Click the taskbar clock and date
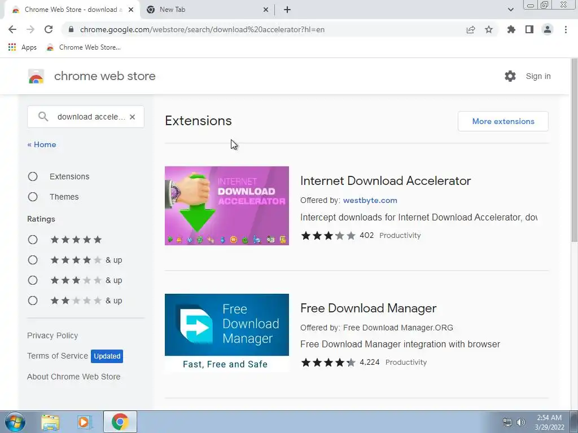Image resolution: width=578 pixels, height=433 pixels. pos(549,422)
